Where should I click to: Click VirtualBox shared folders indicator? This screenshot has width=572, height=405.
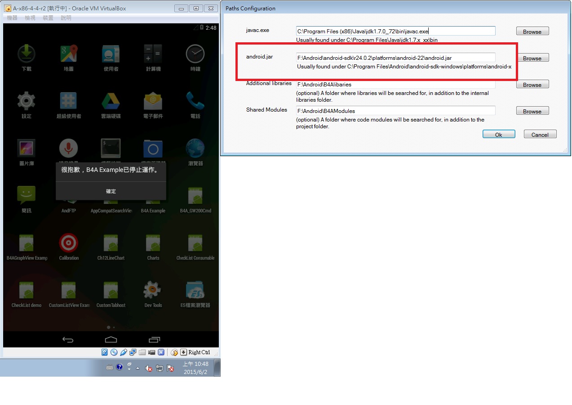click(142, 352)
